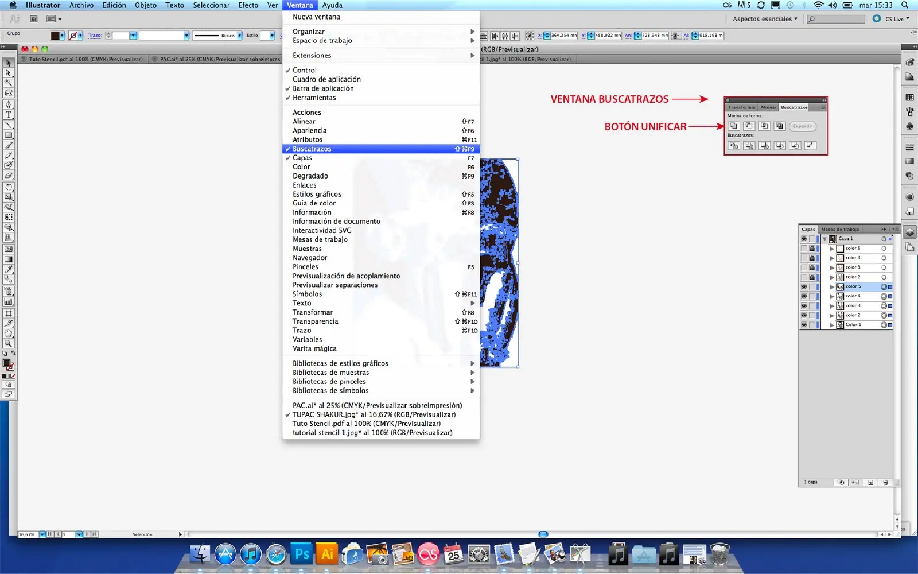918x574 pixels.
Task: Select the Rectangle tool
Action: (9, 135)
